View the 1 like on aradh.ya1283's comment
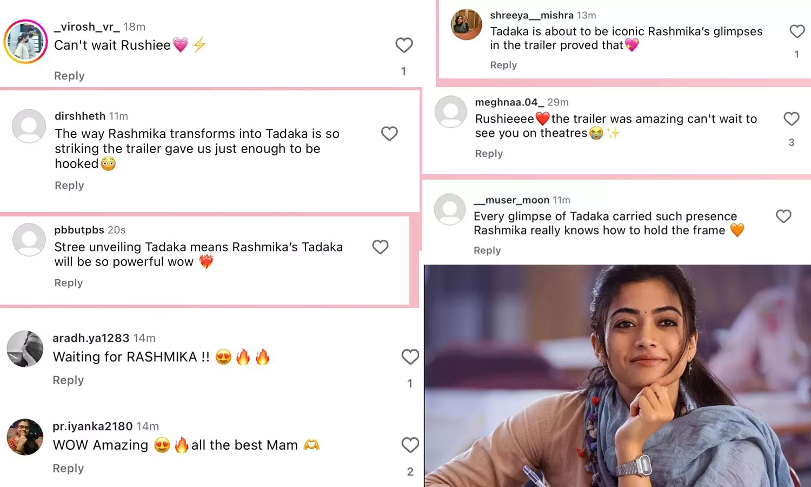Image resolution: width=811 pixels, height=487 pixels. pos(409,383)
